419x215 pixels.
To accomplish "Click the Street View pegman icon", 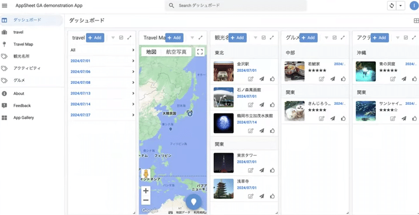I will click(x=146, y=174).
